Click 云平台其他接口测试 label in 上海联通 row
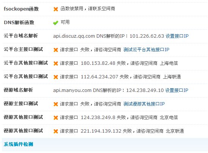The image size is (208, 153). point(26,76)
